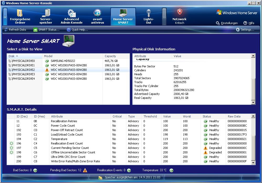Open Quick Help
Image resolution: width=262 pixels, height=183 pixels.
click(x=77, y=30)
